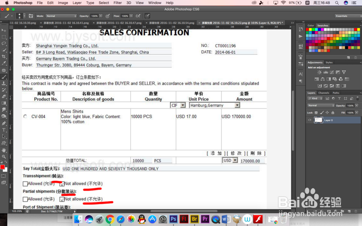Toggle layer filtering switch on

coord(358,98)
